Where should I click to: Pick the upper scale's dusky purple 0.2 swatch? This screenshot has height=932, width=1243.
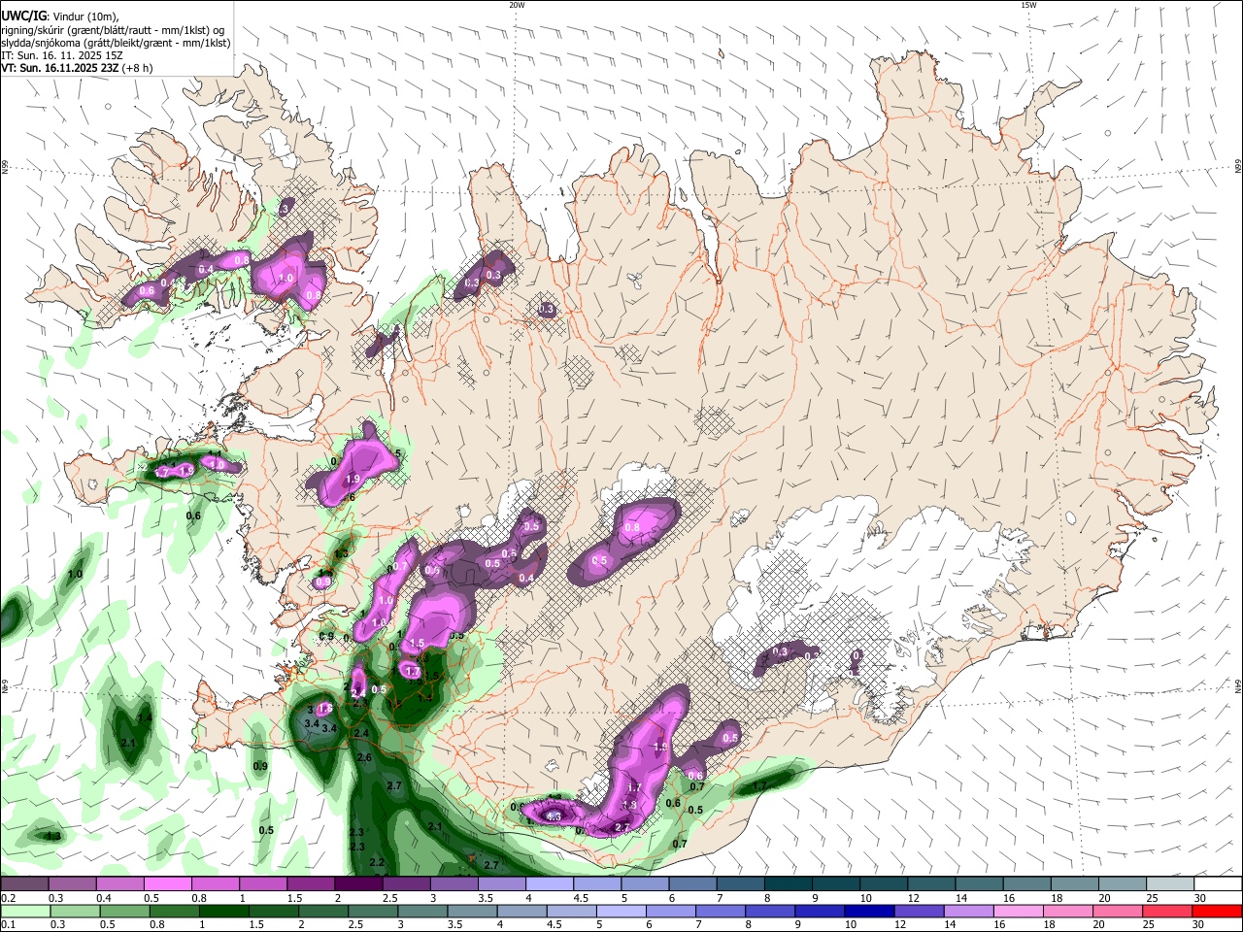coord(24,884)
